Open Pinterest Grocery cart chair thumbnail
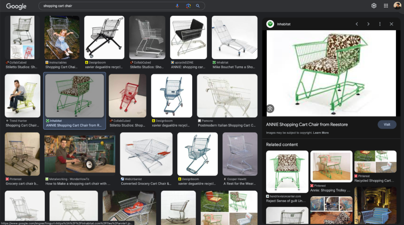The height and width of the screenshot is (225, 404). (22, 154)
